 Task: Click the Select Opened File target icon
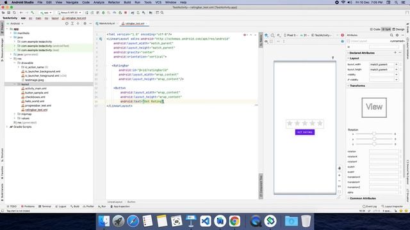pyautogui.click(x=67, y=24)
